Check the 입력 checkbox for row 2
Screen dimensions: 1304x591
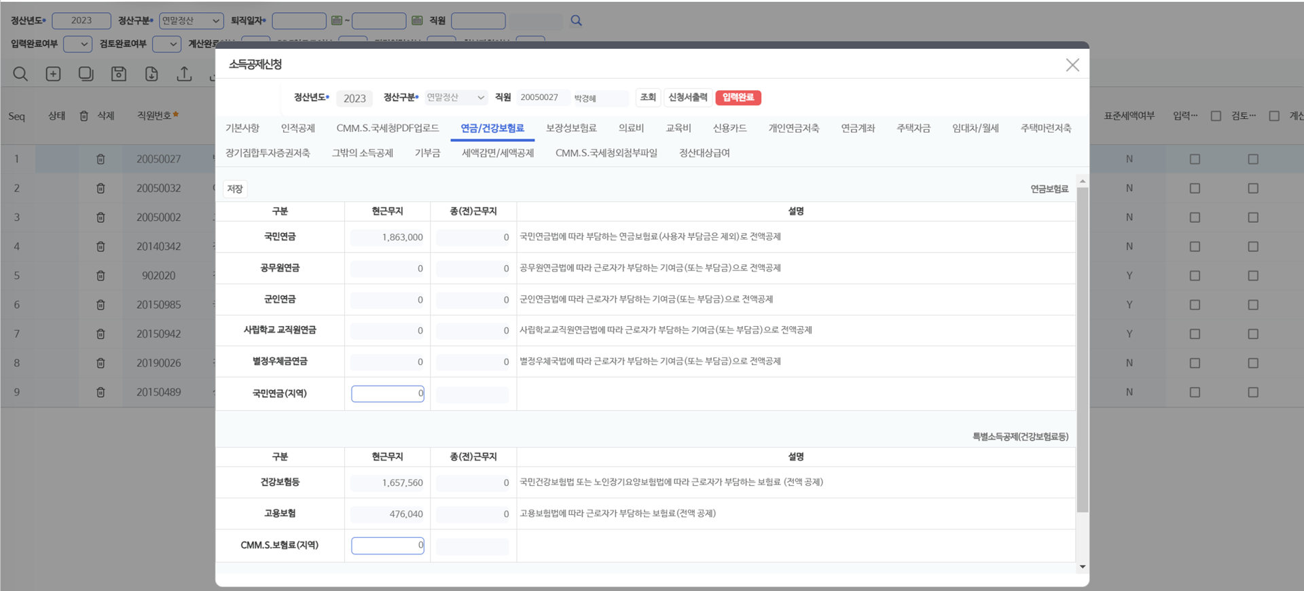coord(1195,188)
